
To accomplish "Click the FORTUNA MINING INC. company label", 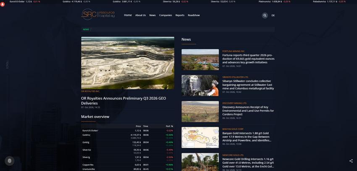I will click(x=234, y=51).
